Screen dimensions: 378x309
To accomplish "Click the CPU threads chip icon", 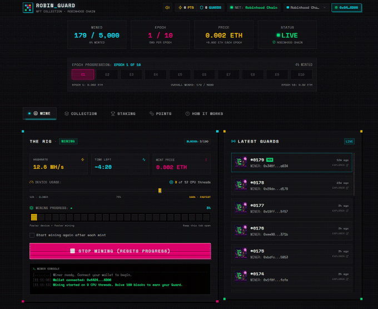I will (171, 182).
